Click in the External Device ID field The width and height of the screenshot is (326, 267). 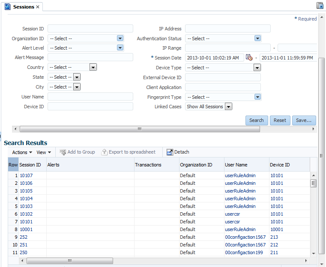223,77
